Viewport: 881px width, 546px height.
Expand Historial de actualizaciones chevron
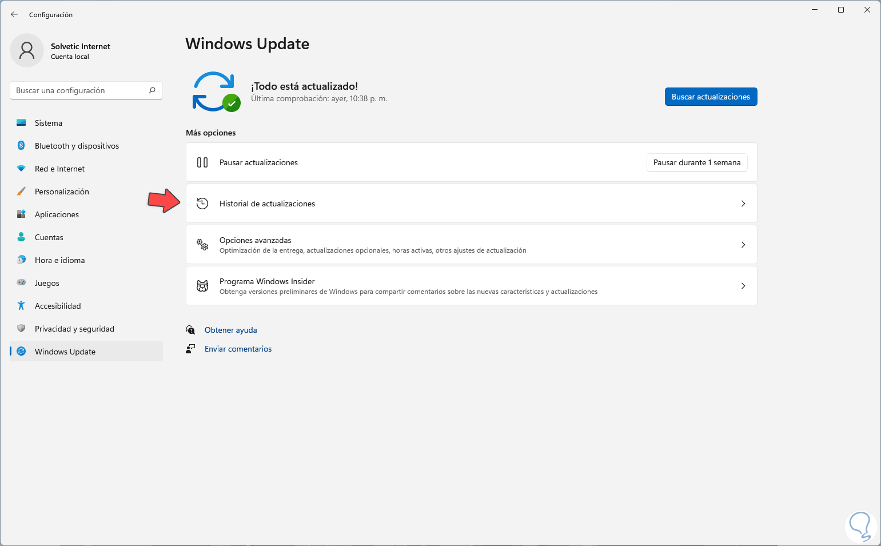[x=743, y=204]
